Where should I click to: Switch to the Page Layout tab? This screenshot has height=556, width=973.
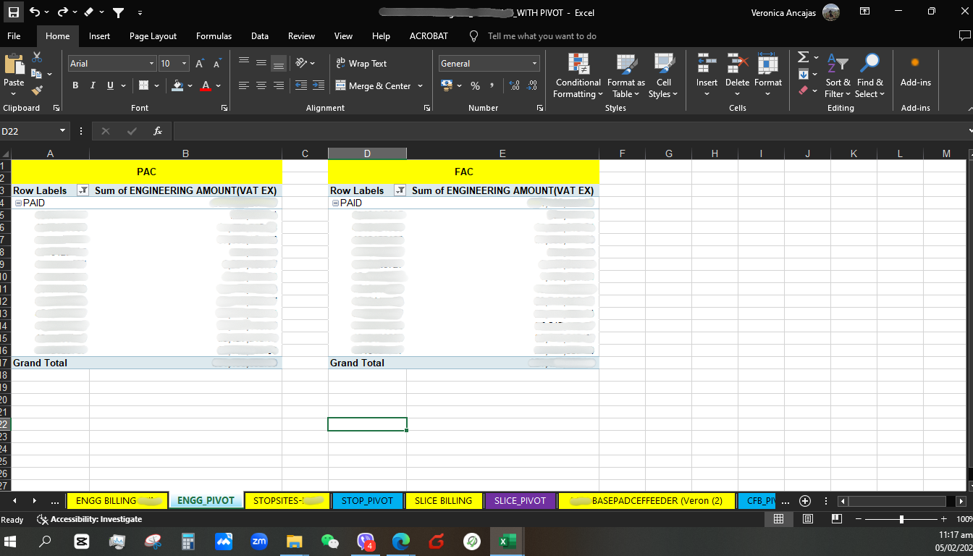click(x=153, y=35)
